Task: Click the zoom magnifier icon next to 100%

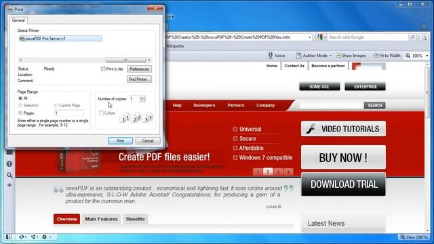Action: (408, 56)
